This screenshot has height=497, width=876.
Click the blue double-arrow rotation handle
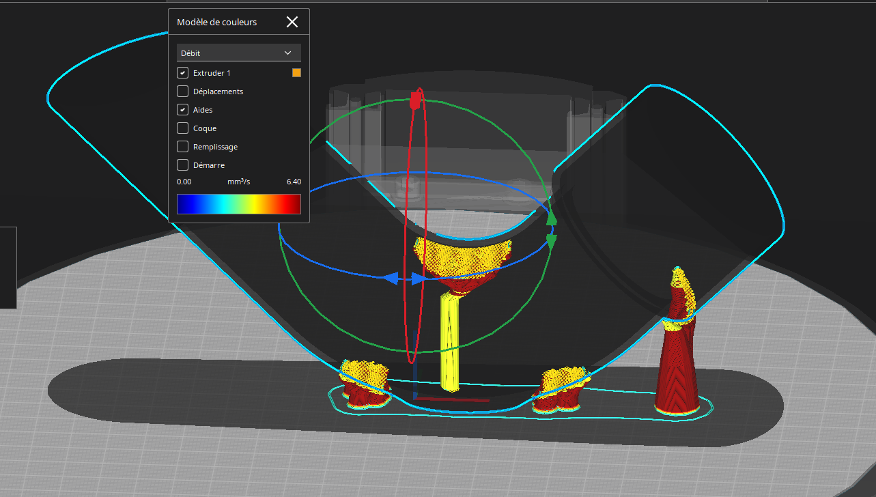[403, 279]
